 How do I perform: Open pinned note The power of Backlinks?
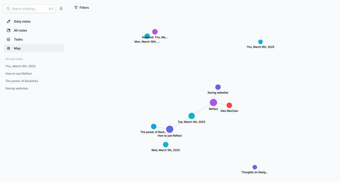pos(22,81)
